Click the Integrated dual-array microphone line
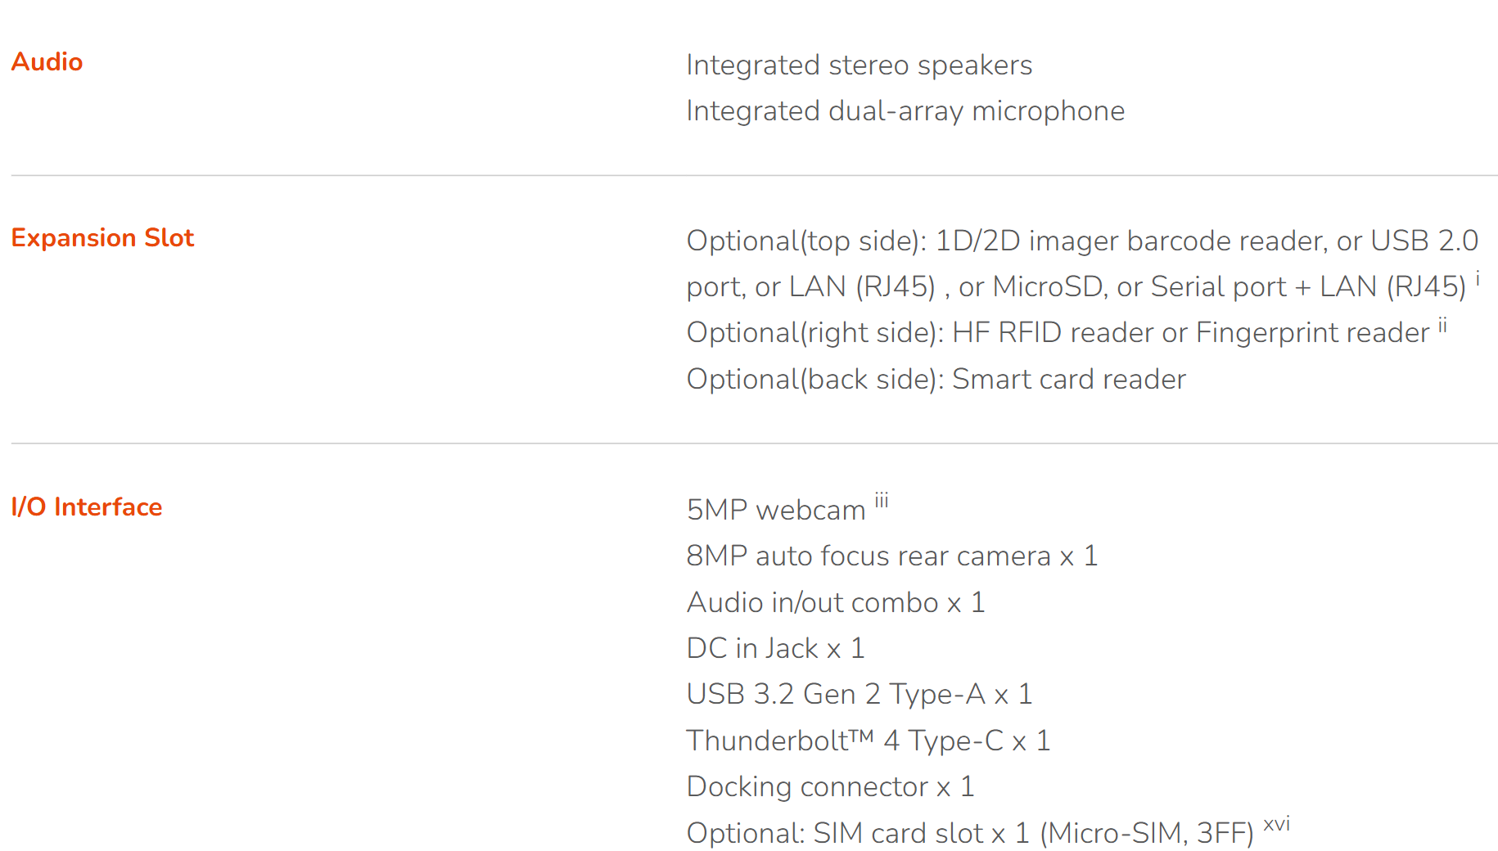This screenshot has height=851, width=1498. pyautogui.click(x=905, y=111)
